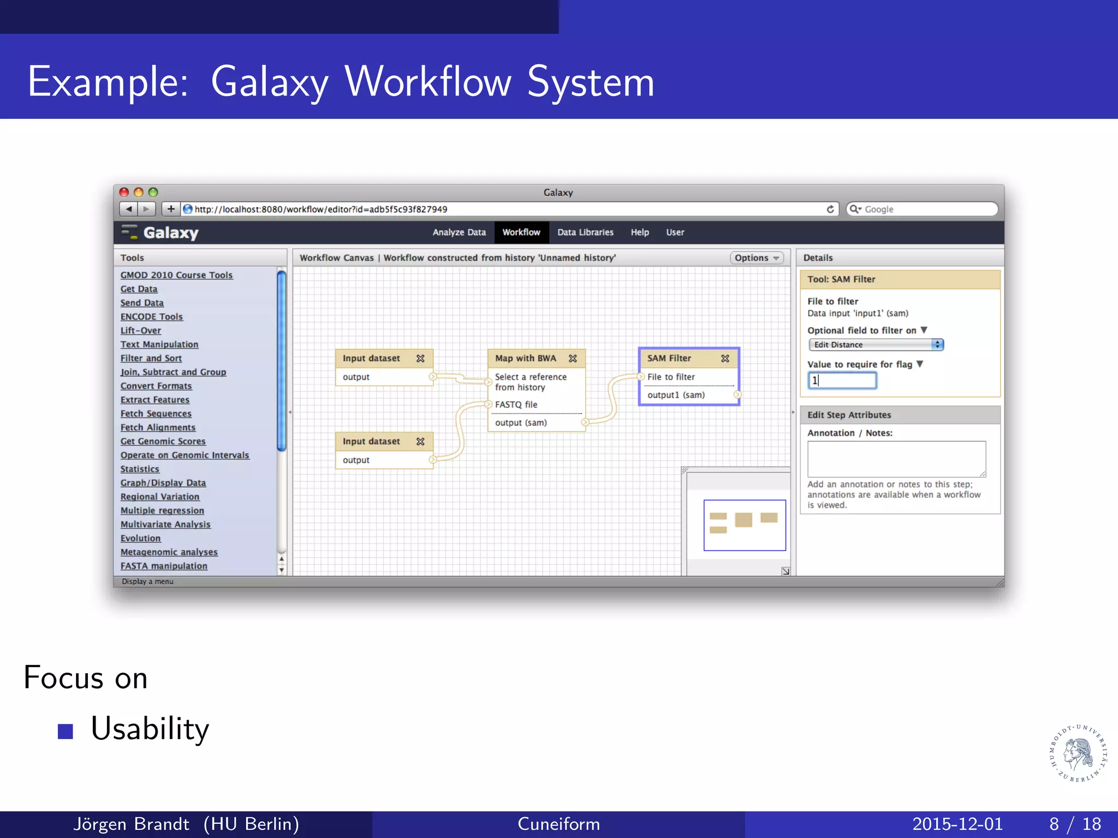Switch to the Workflow tab

click(521, 232)
